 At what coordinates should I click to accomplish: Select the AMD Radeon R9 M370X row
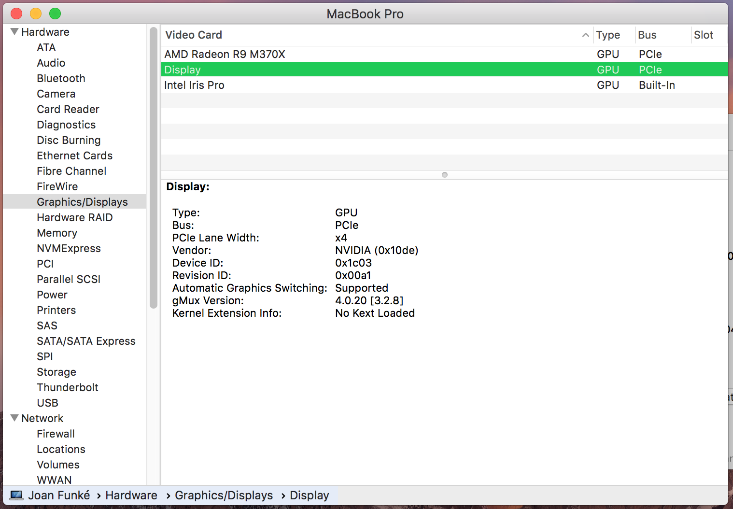pos(444,54)
